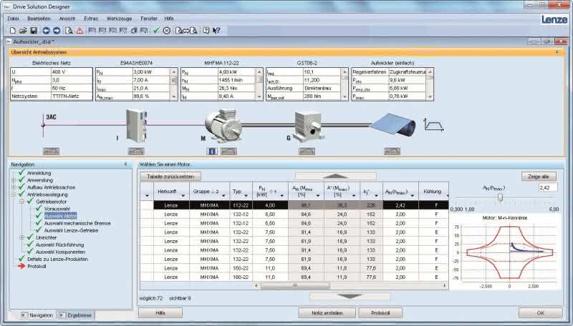Click the winder roll image
The image size is (573, 326).
click(x=394, y=125)
